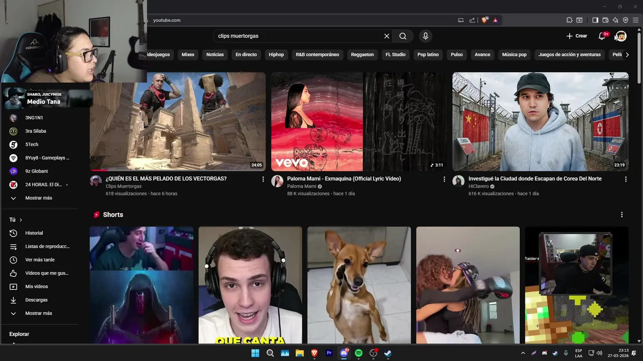The height and width of the screenshot is (361, 643).
Task: Open options for Paloma Mami video
Action: point(444,179)
